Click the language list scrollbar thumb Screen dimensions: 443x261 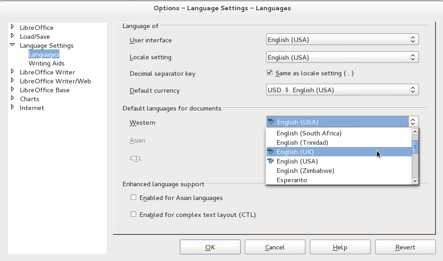click(415, 147)
